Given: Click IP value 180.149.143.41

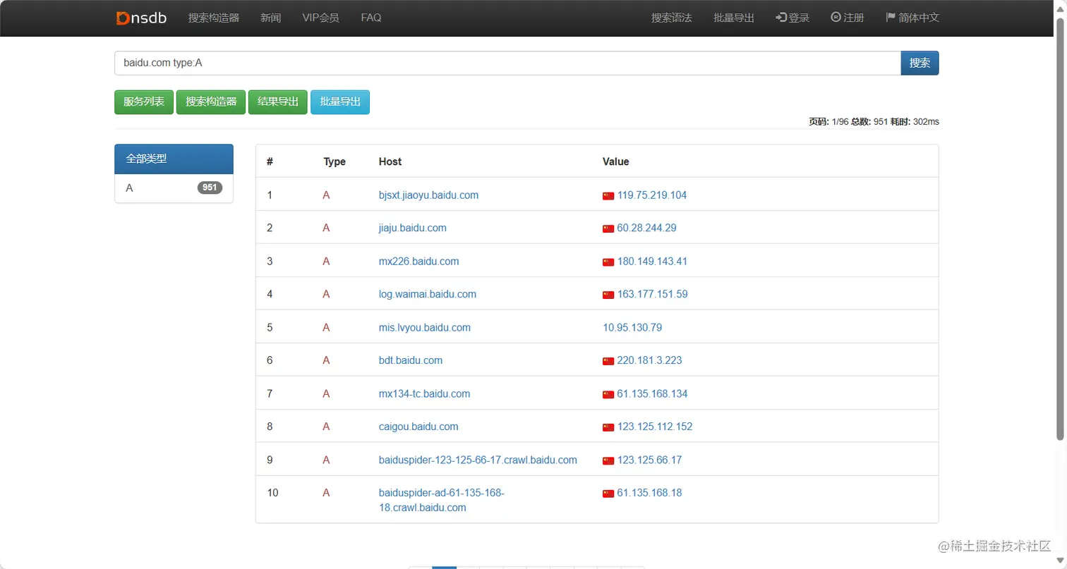Looking at the screenshot, I should (652, 261).
